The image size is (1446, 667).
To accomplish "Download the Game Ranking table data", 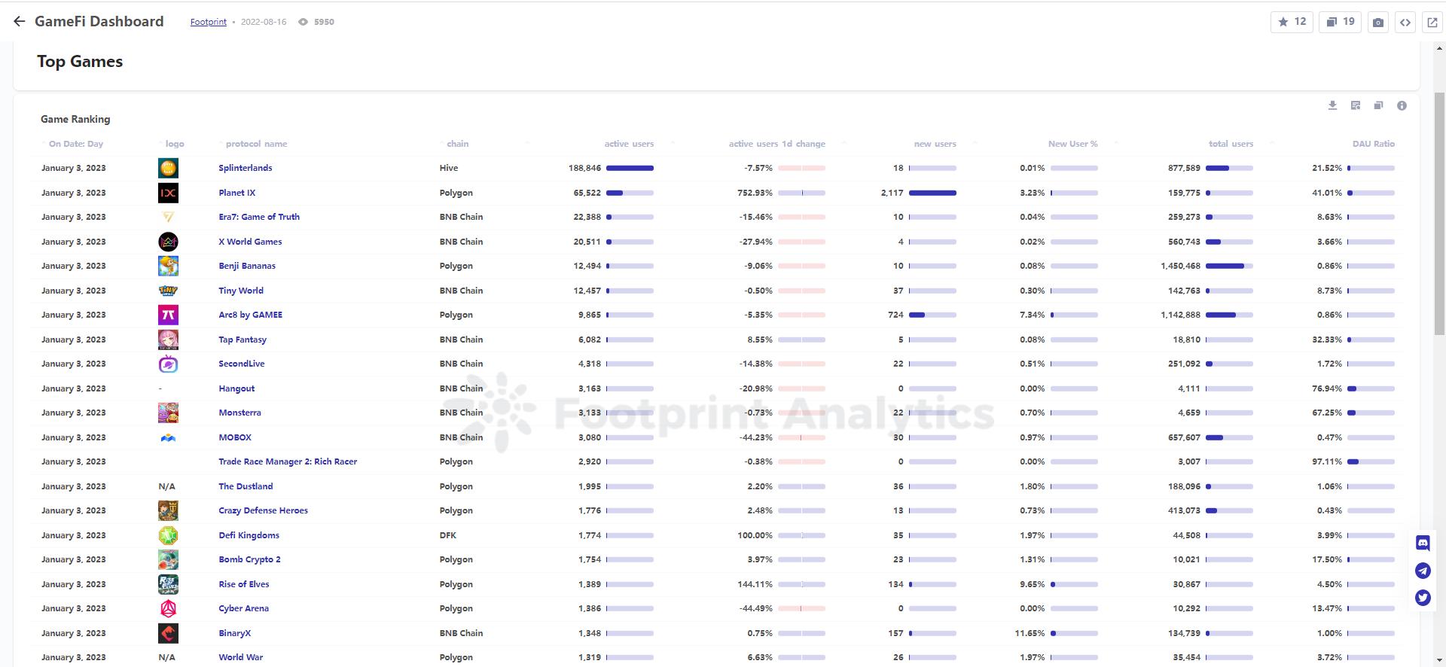I will tap(1332, 105).
